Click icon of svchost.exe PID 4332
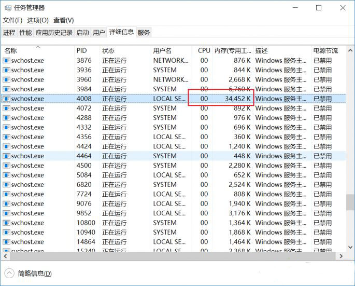Viewport: 355px width, 286px height. pos(6,127)
